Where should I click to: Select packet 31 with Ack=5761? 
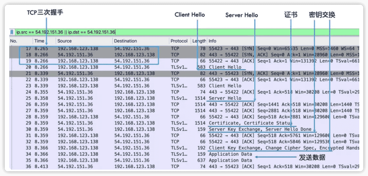click(184, 136)
